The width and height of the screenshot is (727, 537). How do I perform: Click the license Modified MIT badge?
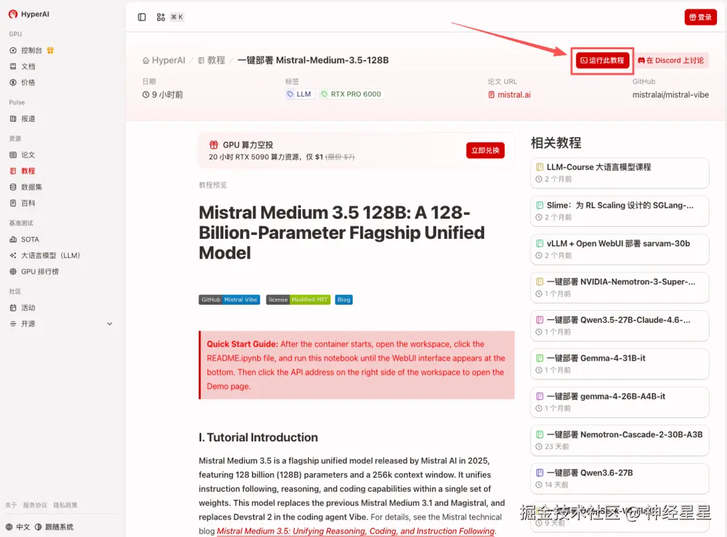click(298, 299)
